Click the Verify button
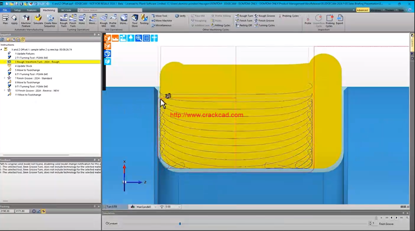This screenshot has height=231, width=415. (181, 16)
